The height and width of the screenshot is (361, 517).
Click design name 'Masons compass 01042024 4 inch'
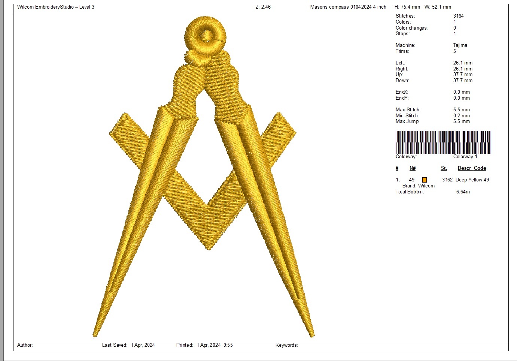(x=348, y=7)
